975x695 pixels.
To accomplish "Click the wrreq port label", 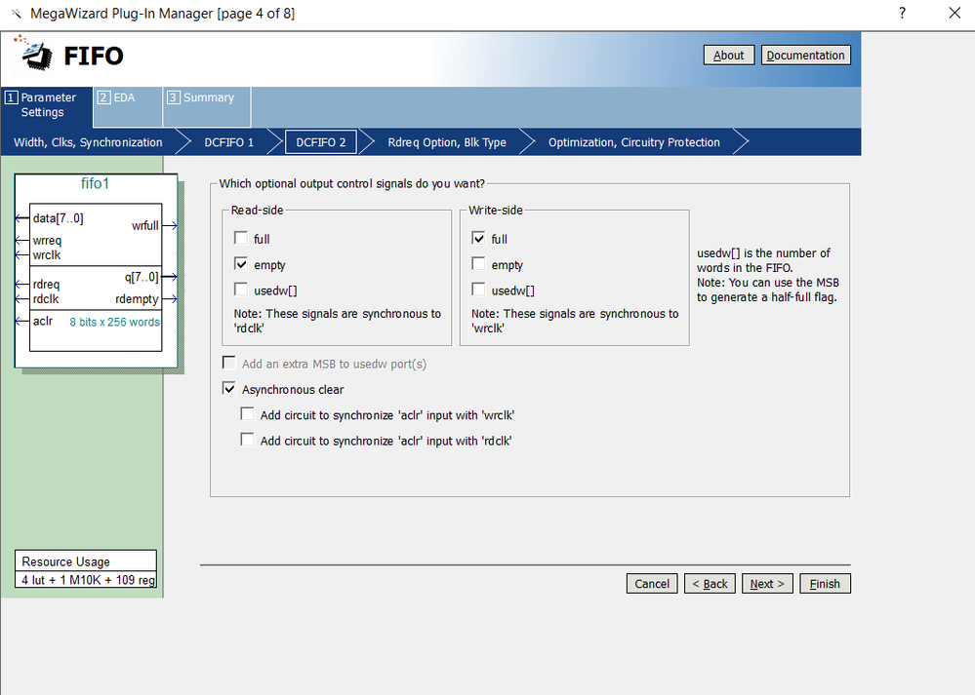I will (x=47, y=241).
